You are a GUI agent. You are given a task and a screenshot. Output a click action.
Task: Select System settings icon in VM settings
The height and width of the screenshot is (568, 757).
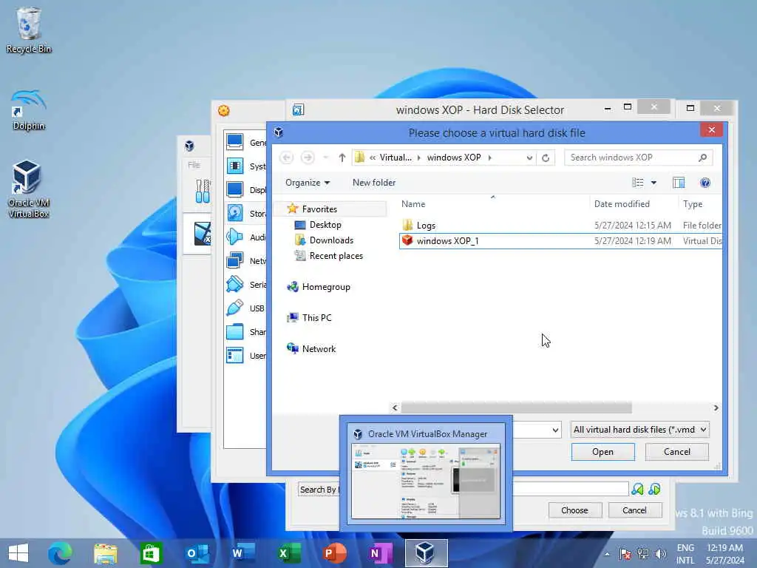pyautogui.click(x=235, y=166)
